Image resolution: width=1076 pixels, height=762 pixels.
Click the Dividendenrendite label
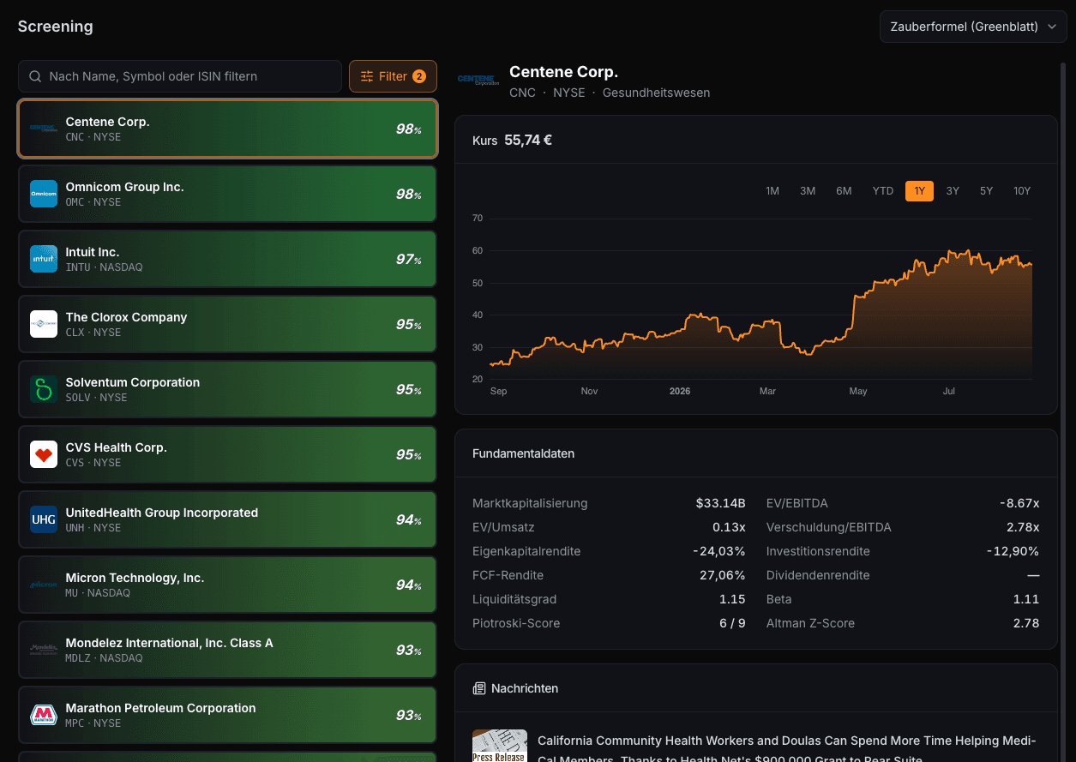(x=818, y=575)
